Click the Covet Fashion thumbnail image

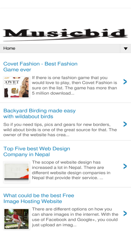[16, 87]
